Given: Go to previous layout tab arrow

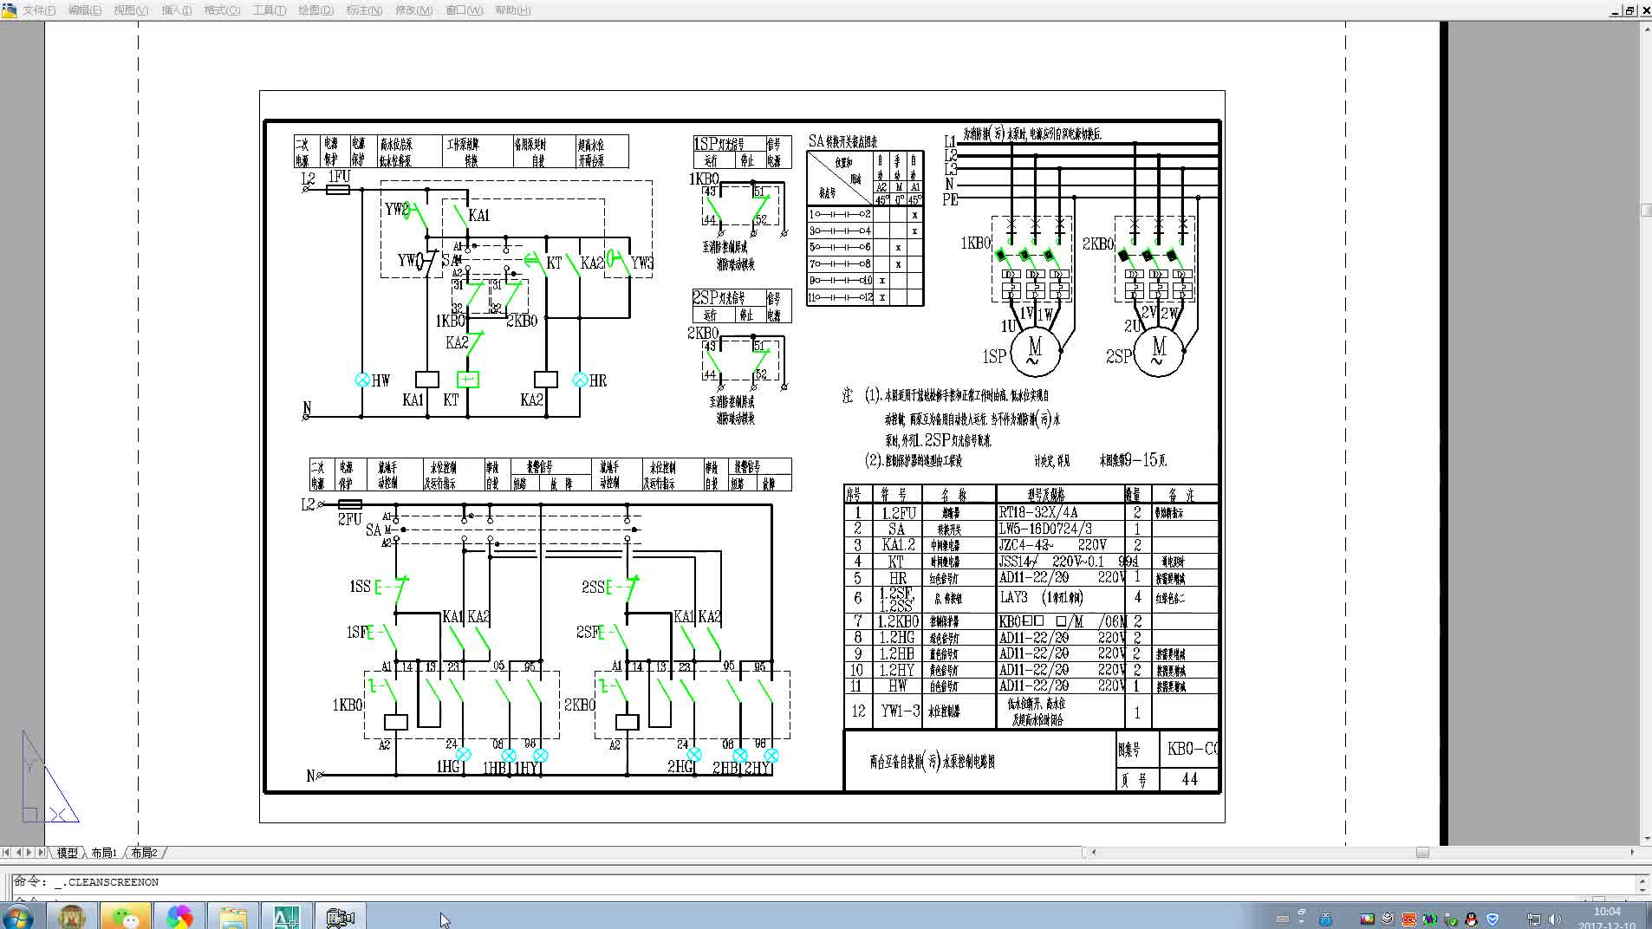Looking at the screenshot, I should (19, 853).
